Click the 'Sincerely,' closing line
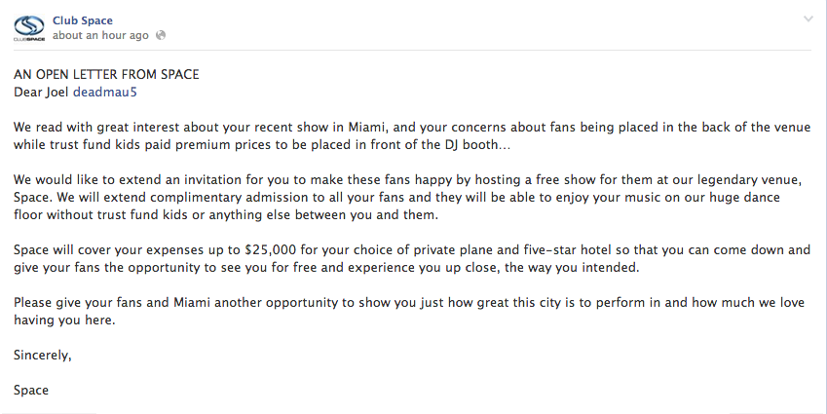The image size is (827, 414). click(43, 356)
